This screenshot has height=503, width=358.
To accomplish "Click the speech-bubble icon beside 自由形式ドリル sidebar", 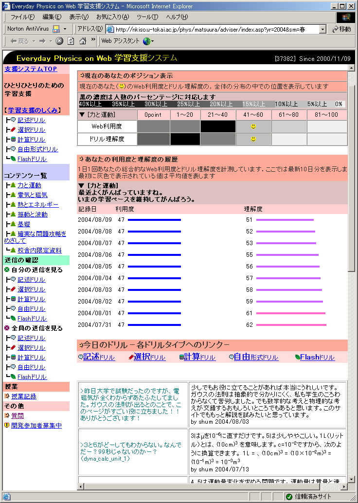I will pyautogui.click(x=13, y=149).
